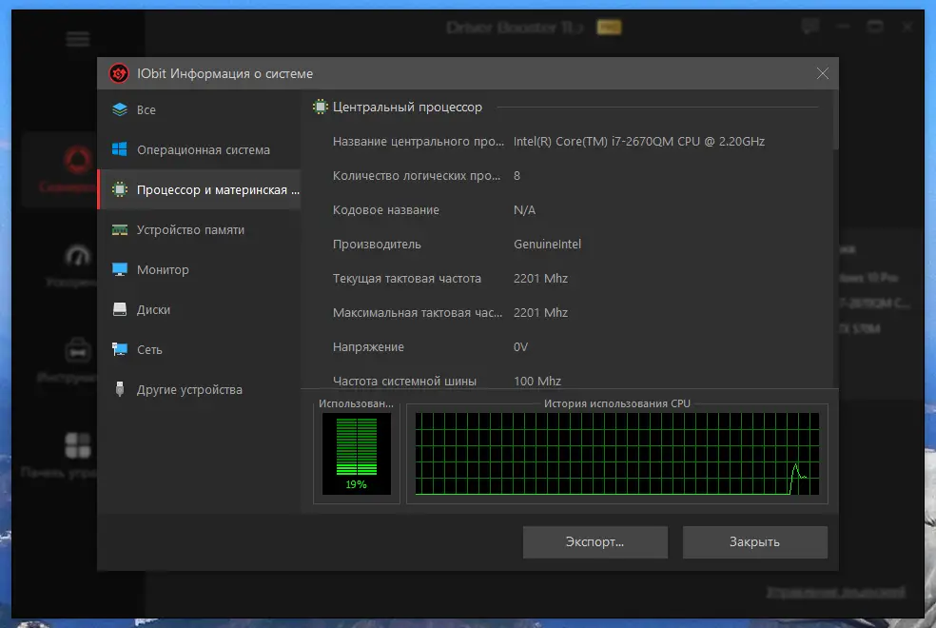Viewport: 936px width, 628px height.
Task: Click the IObit red logo icon
Action: pyautogui.click(x=119, y=73)
